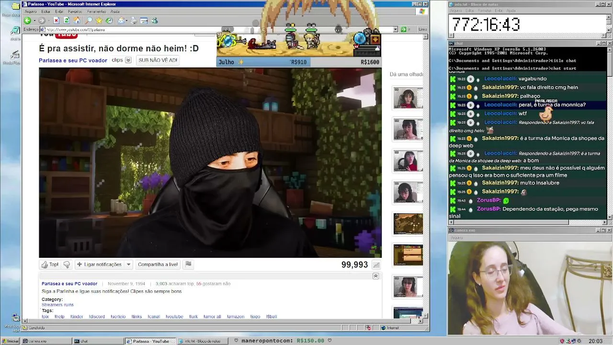Click the console icon in the chat title bar
The image size is (613, 345).
pos(451,43)
